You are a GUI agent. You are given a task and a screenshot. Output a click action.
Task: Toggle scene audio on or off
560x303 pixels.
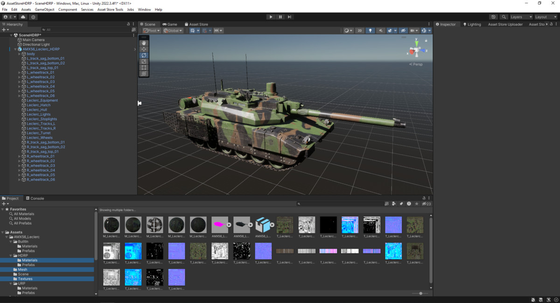pos(381,31)
